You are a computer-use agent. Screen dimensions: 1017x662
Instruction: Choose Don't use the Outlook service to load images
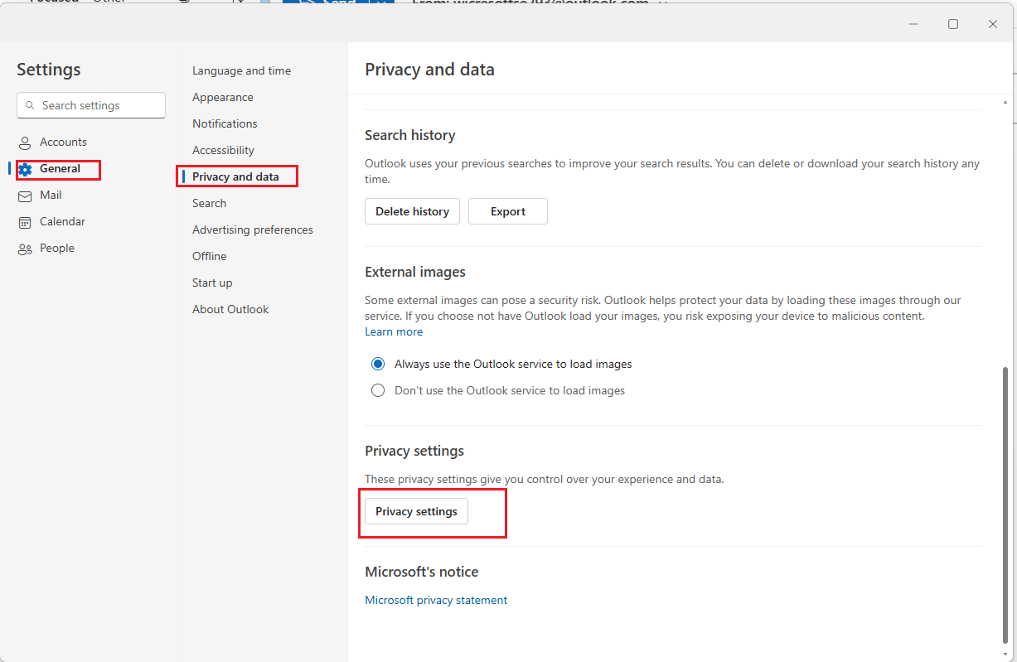(x=378, y=390)
